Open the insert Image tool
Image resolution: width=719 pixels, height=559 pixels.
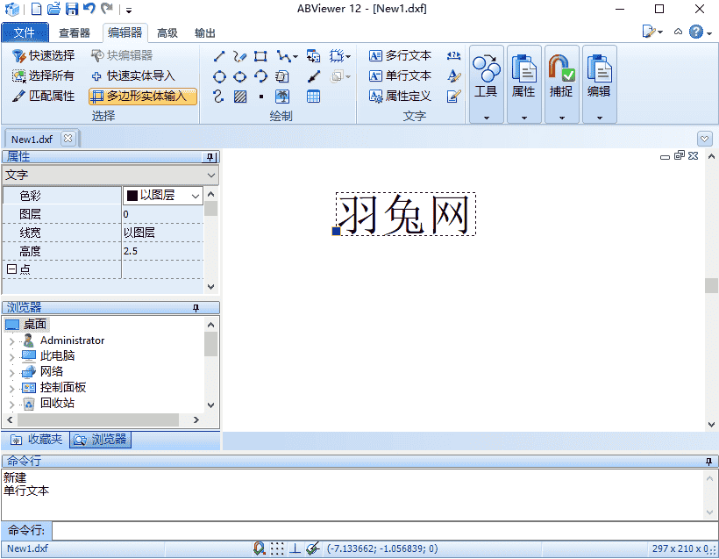[x=281, y=96]
